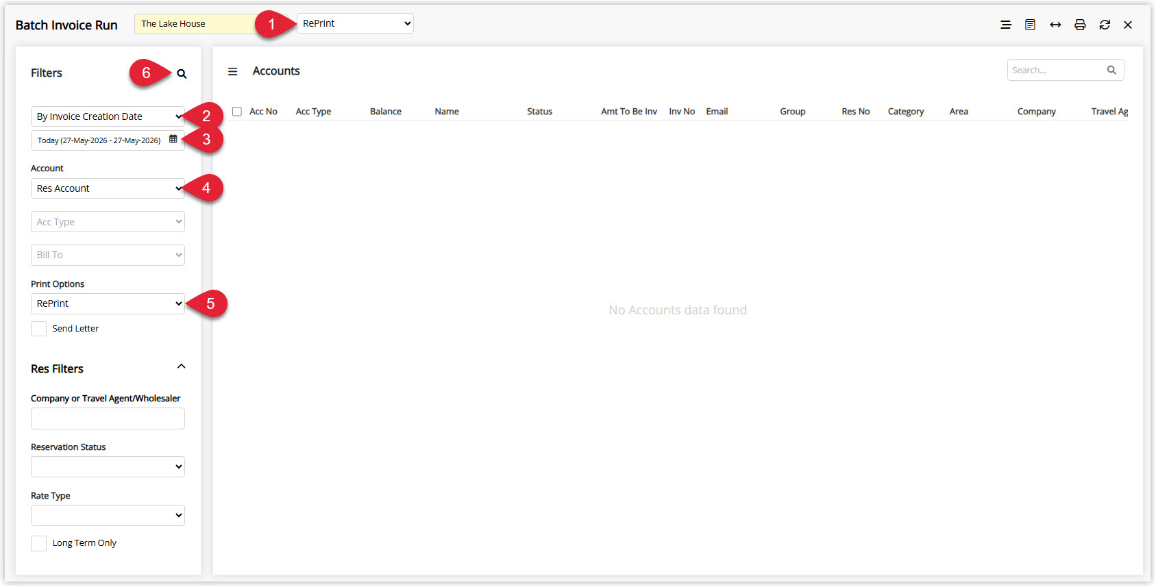This screenshot has width=1156, height=587.
Task: Sort by Name column header
Action: pyautogui.click(x=447, y=112)
